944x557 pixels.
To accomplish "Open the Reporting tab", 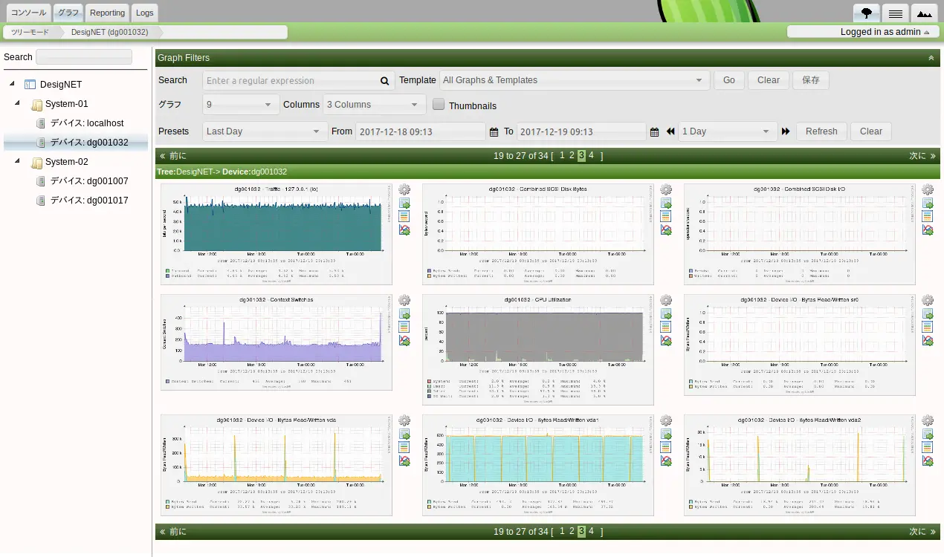I will [x=107, y=13].
